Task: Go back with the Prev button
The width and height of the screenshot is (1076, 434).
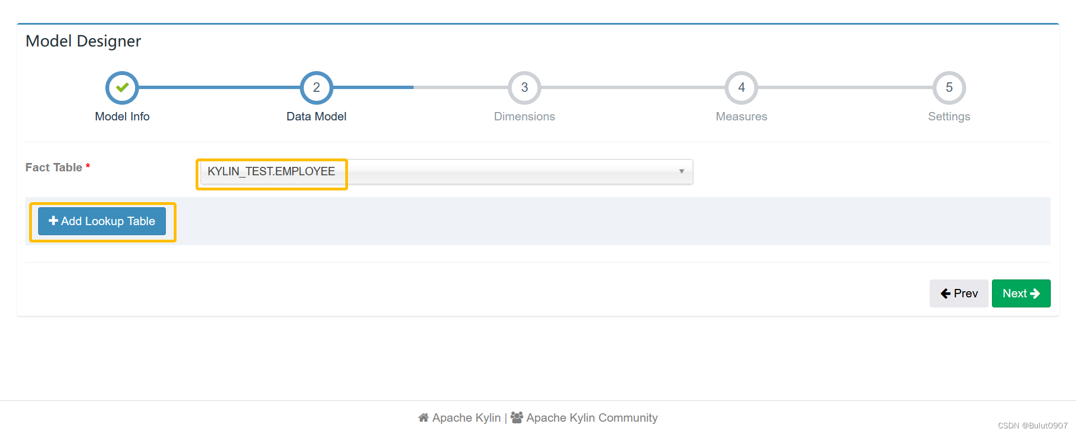Action: tap(959, 293)
